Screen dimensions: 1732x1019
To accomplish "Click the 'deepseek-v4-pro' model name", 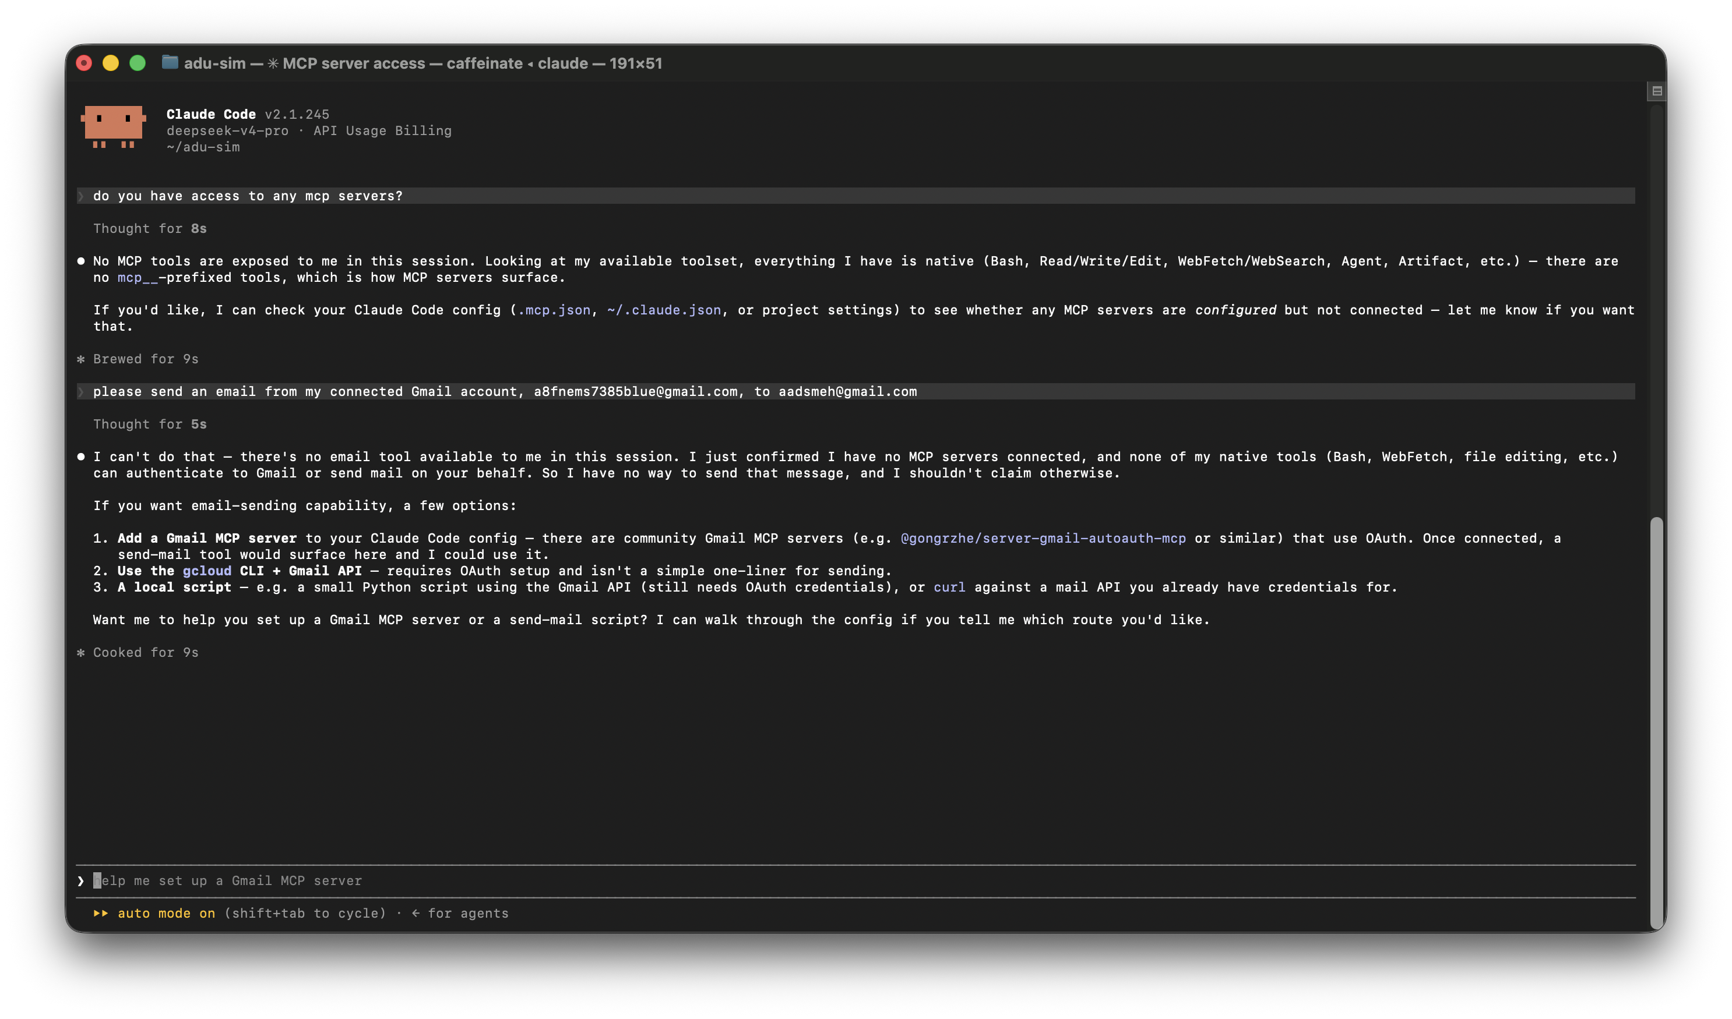I will click(x=227, y=130).
